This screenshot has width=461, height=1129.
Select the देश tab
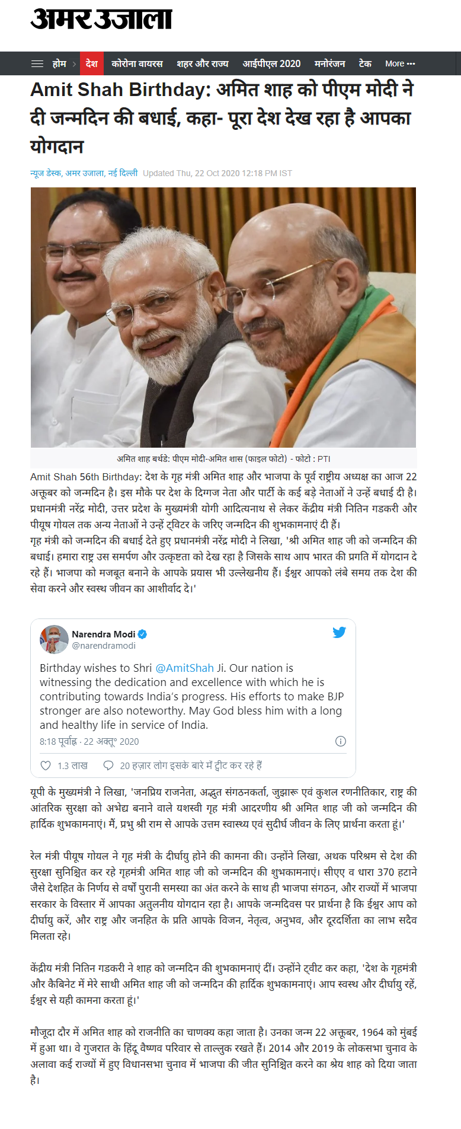pyautogui.click(x=92, y=63)
